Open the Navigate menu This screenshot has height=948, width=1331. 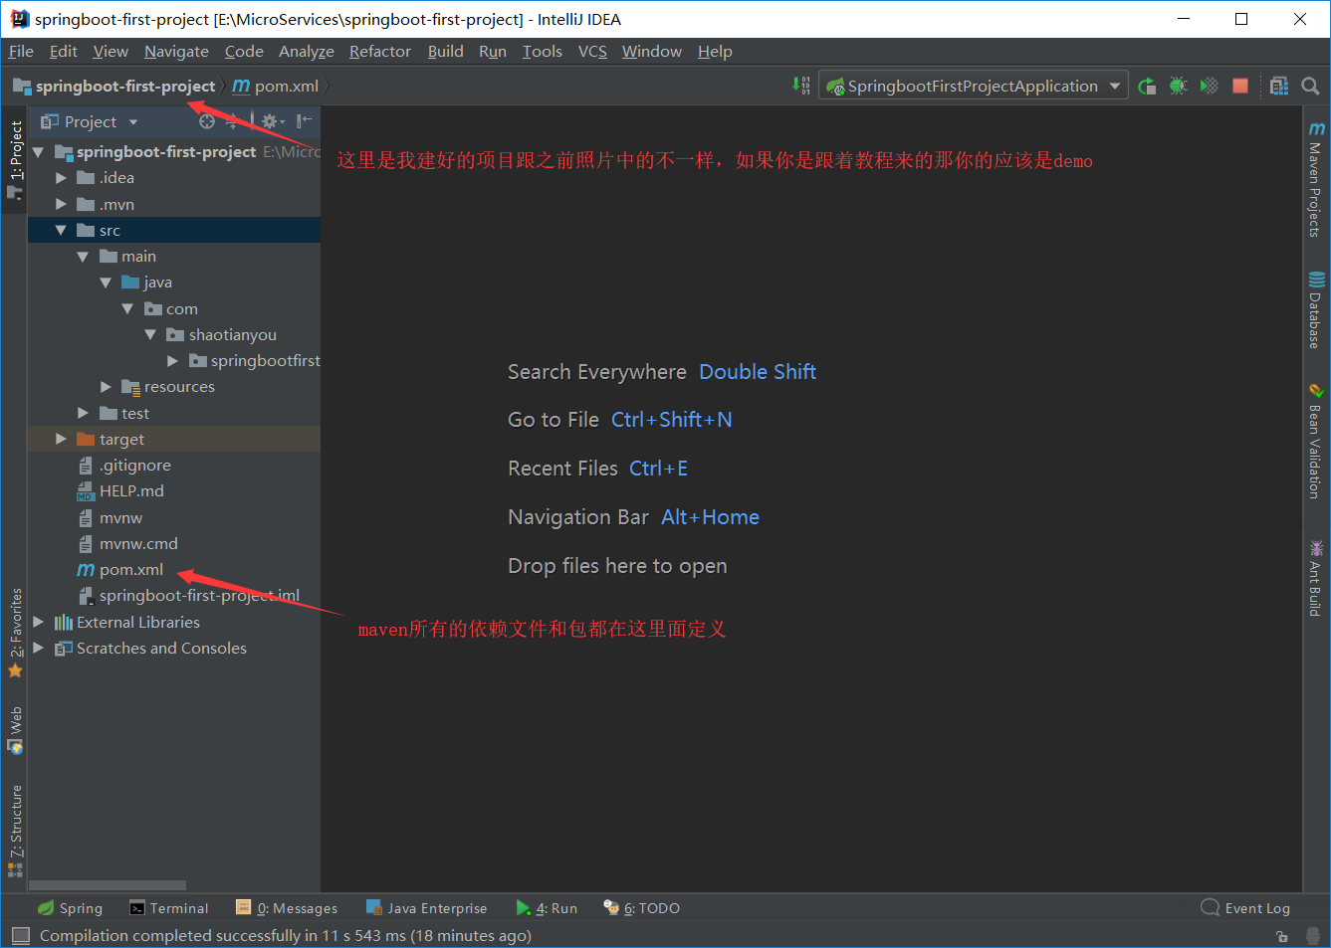(x=176, y=52)
